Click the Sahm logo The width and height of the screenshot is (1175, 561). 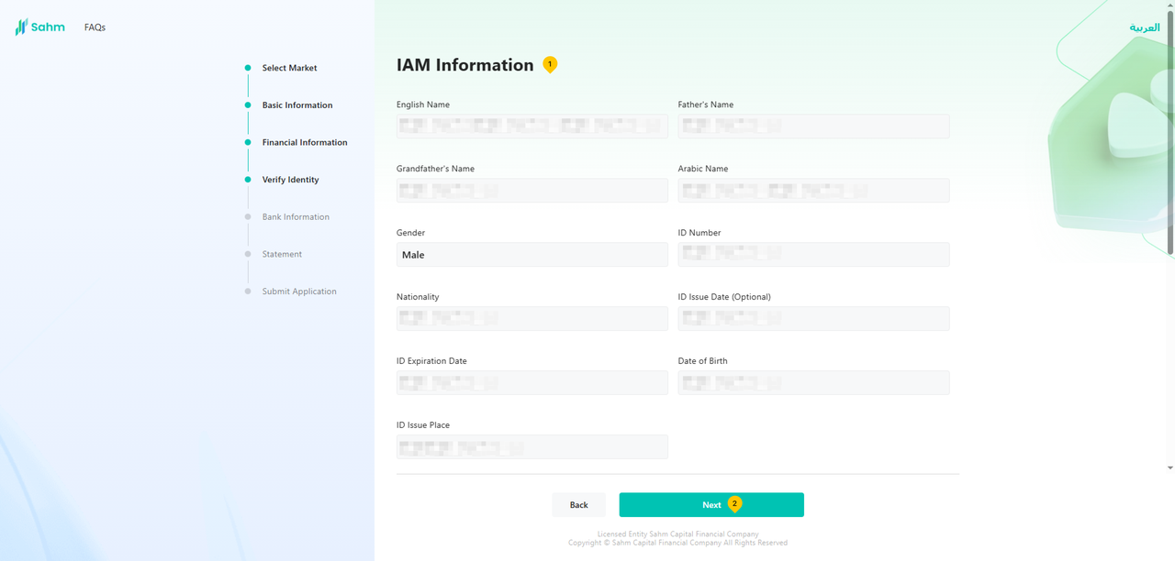point(40,27)
